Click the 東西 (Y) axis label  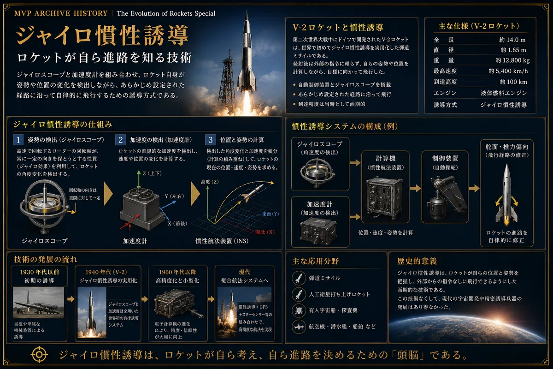pyautogui.click(x=271, y=214)
